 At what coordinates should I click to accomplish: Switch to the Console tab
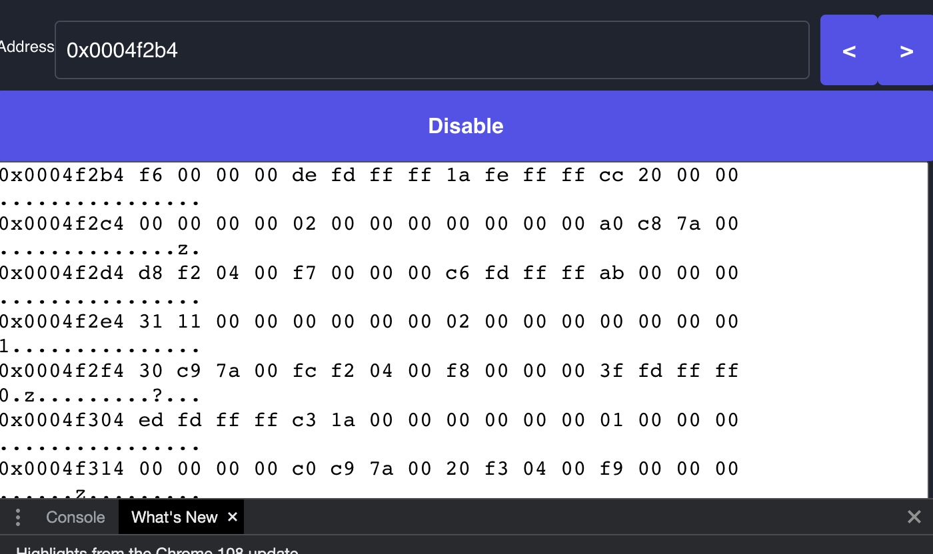(x=75, y=517)
